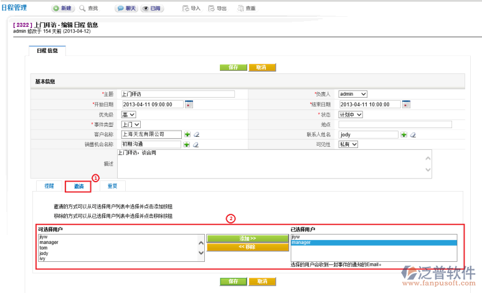
Task: Clear the contact name with eraser icon
Action: [x=413, y=134]
